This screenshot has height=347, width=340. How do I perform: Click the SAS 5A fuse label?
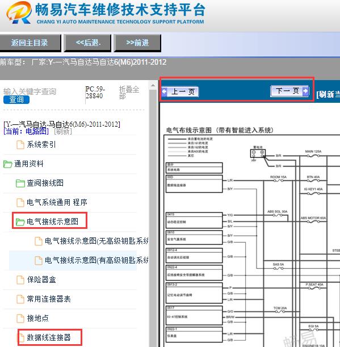(x=278, y=265)
